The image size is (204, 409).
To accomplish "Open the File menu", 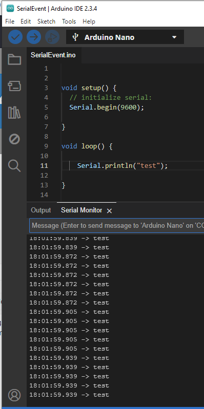I will coord(10,21).
